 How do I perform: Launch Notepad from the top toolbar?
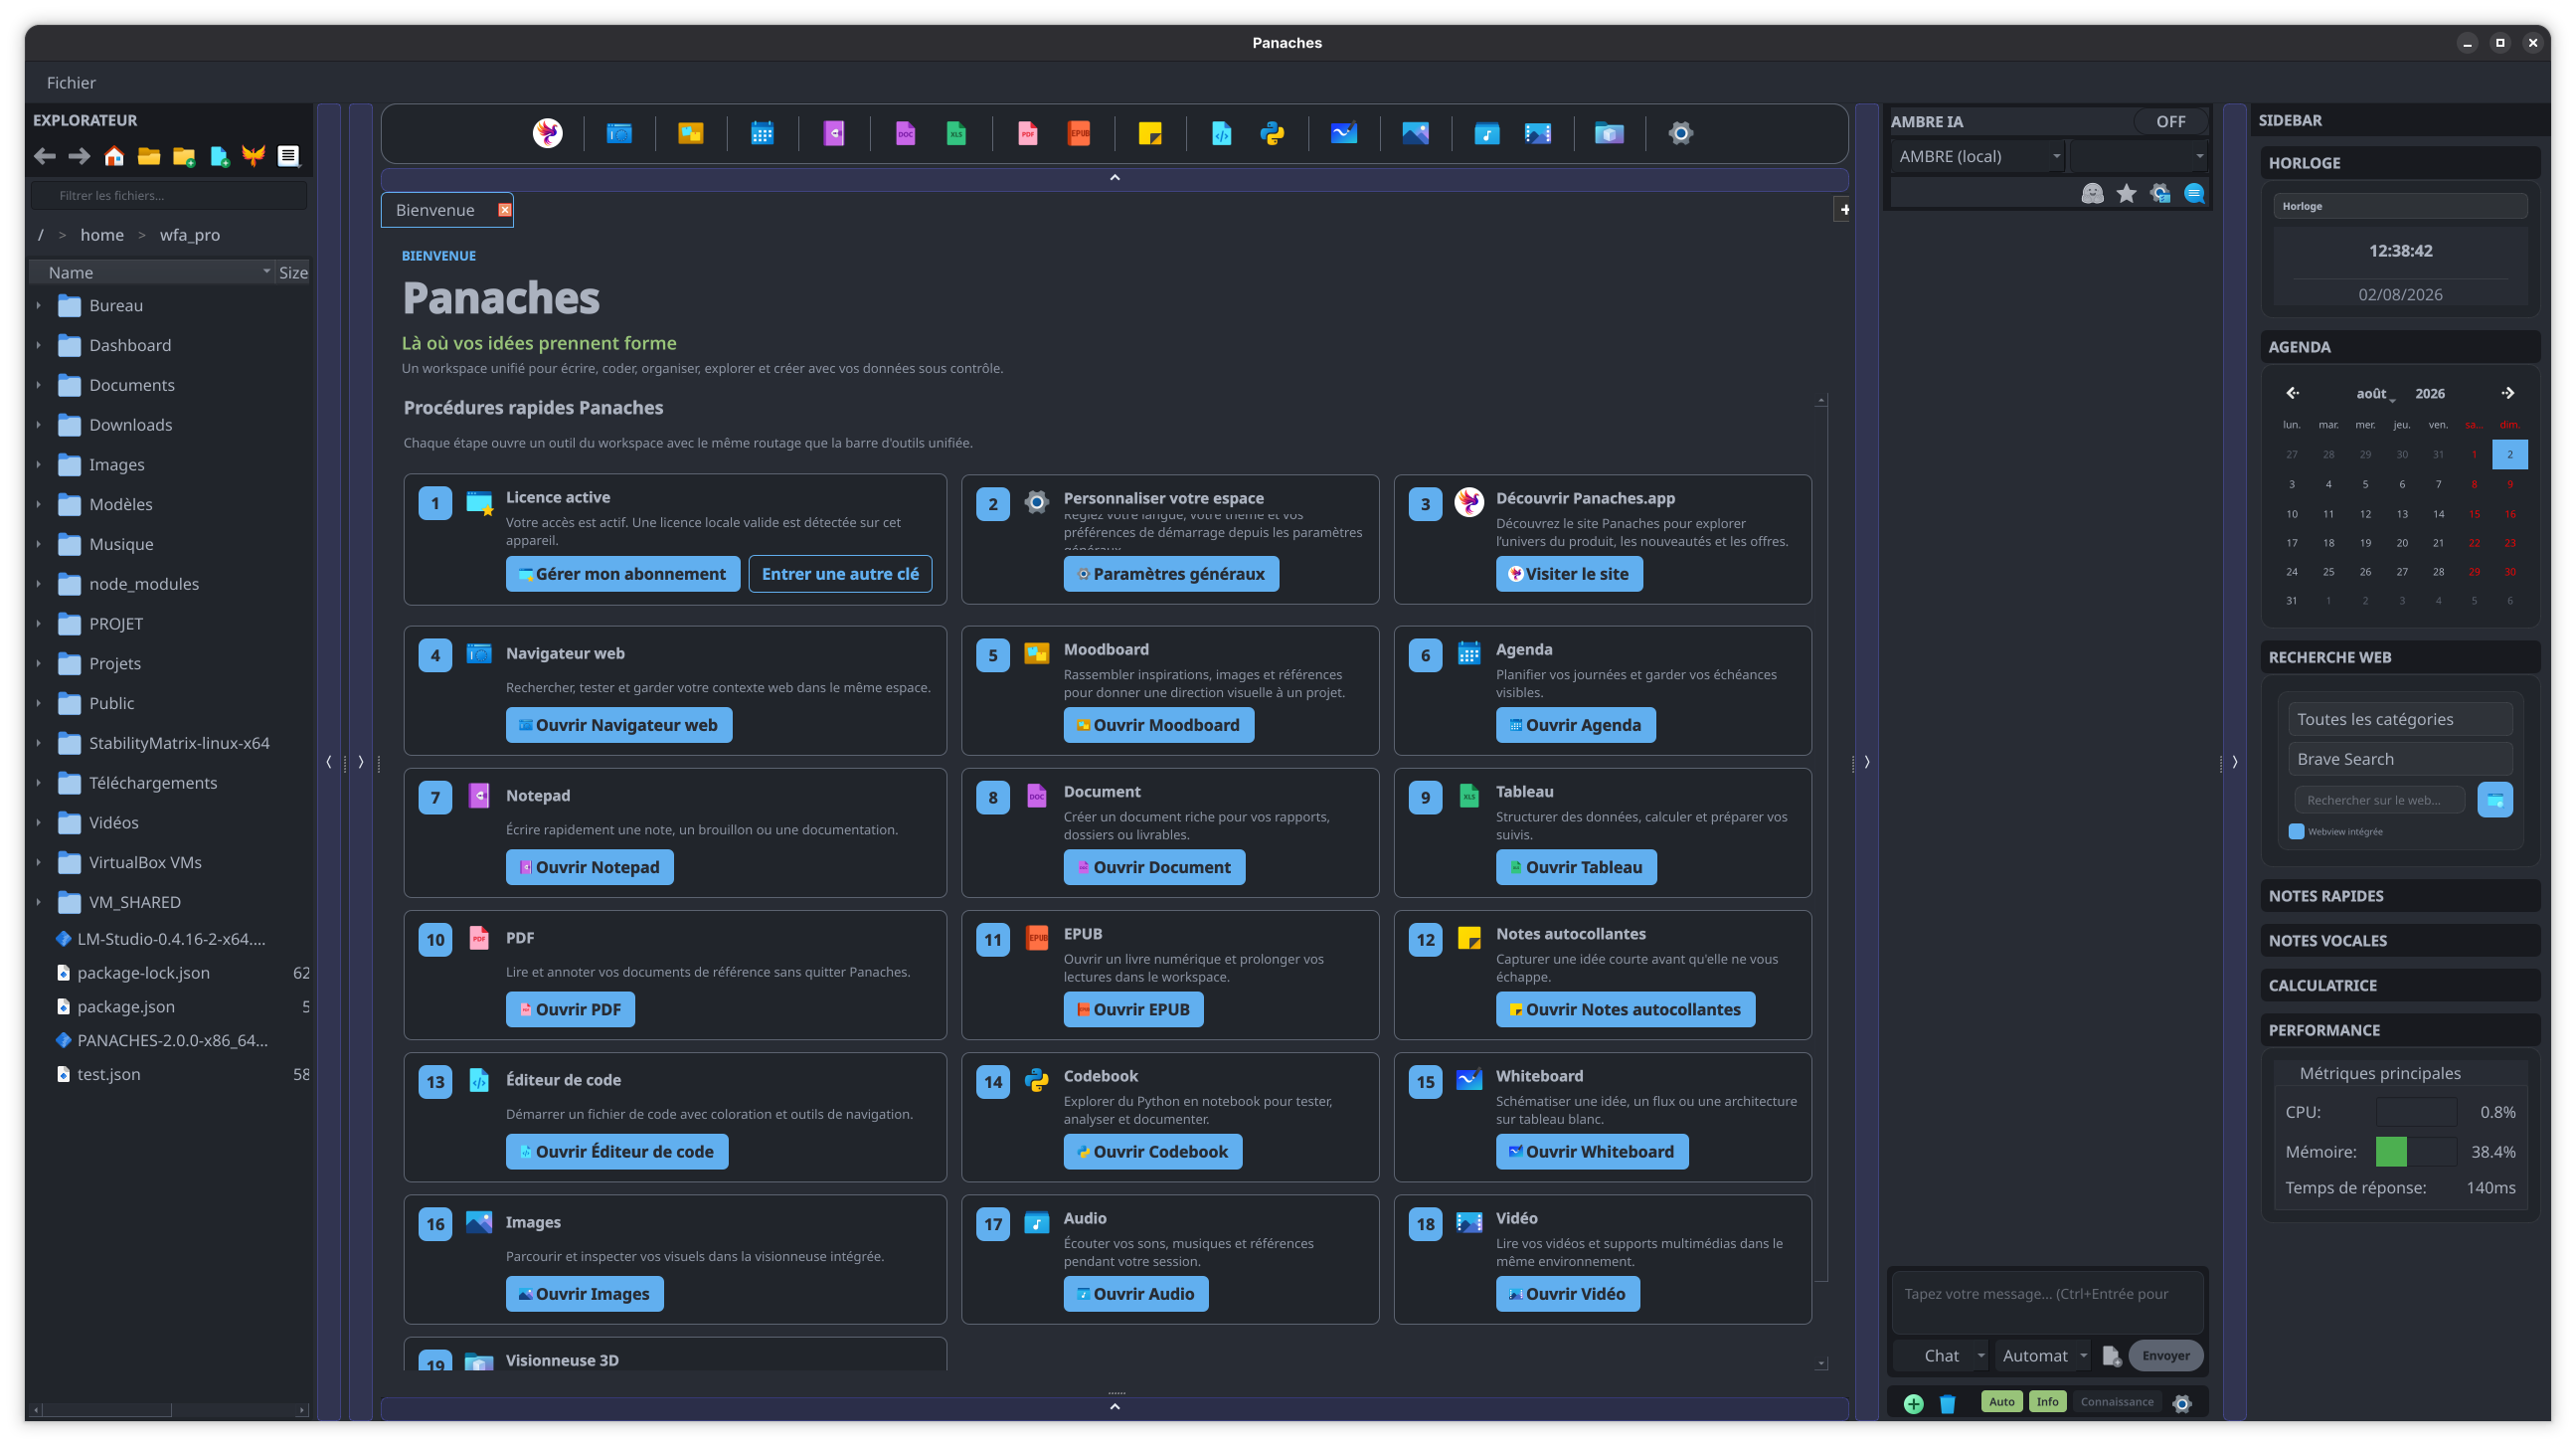(x=834, y=133)
